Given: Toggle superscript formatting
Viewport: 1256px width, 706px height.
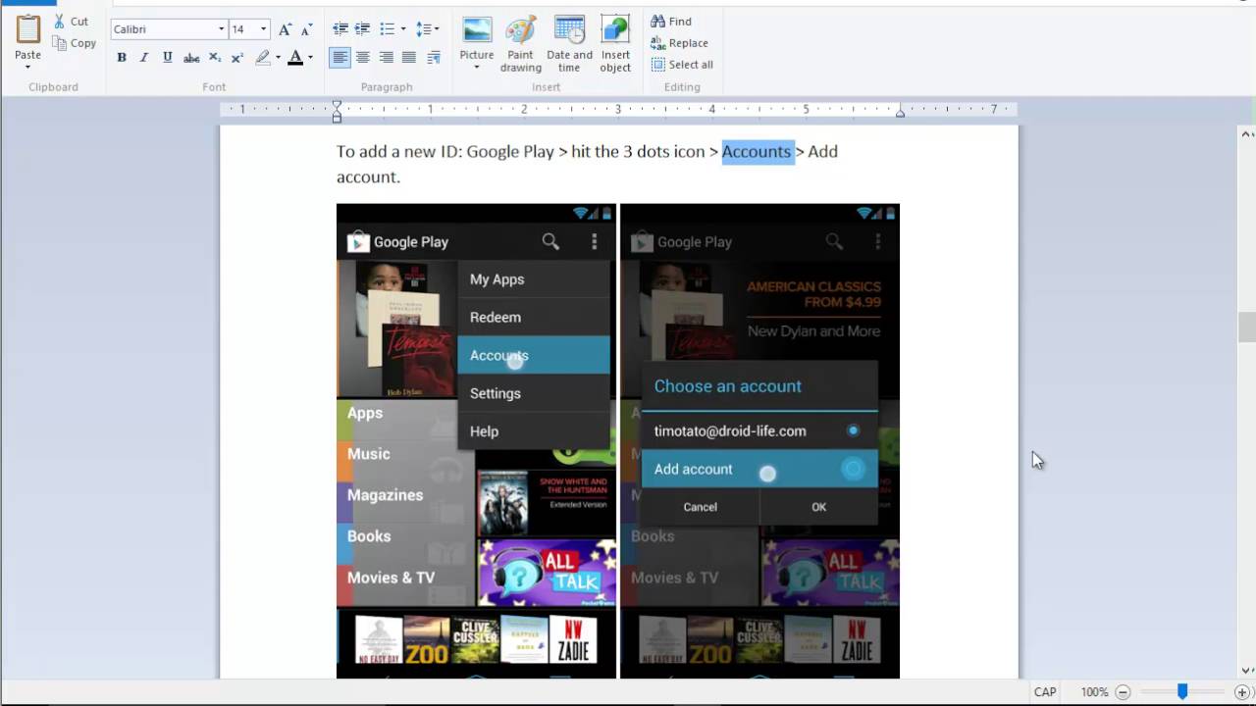Looking at the screenshot, I should point(237,58).
